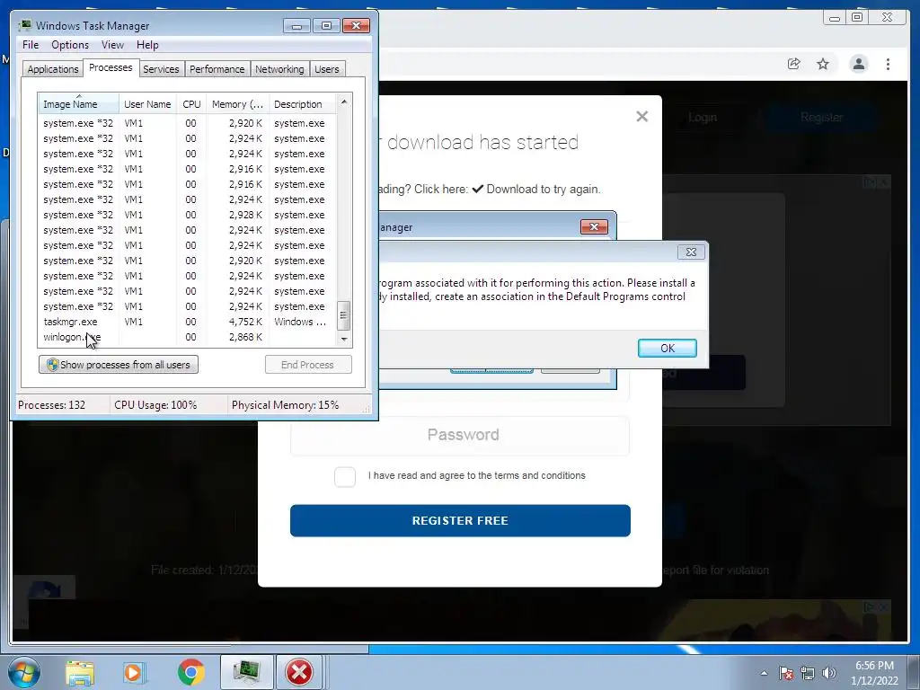Click the dimmed Login link on webpage
The height and width of the screenshot is (690, 920).
coord(703,118)
